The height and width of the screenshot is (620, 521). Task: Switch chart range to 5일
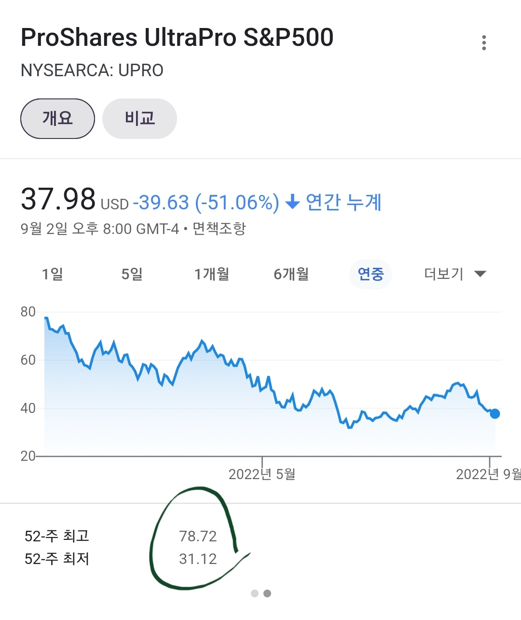click(x=132, y=274)
